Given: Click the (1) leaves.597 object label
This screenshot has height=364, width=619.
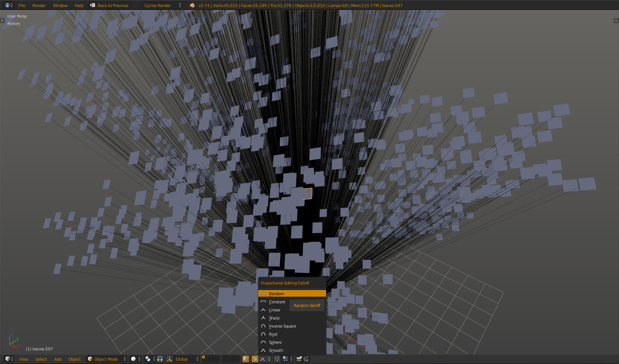Looking at the screenshot, I should point(39,349).
